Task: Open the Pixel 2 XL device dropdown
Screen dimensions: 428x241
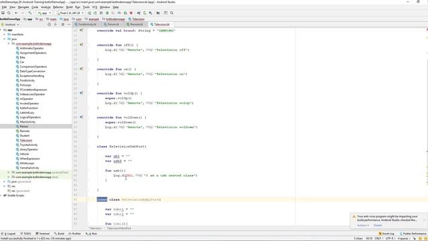Action: coord(70,13)
